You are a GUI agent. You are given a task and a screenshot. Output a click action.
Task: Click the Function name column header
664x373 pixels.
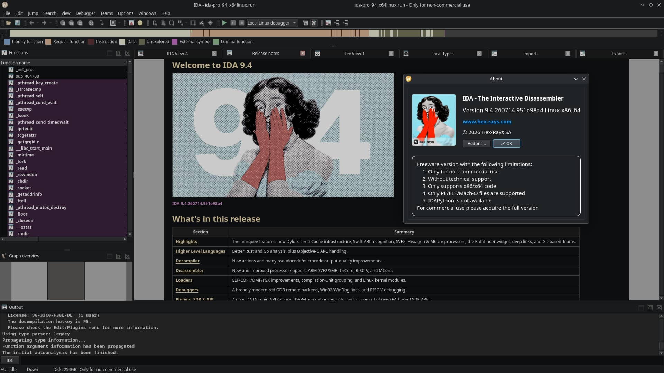click(63, 63)
